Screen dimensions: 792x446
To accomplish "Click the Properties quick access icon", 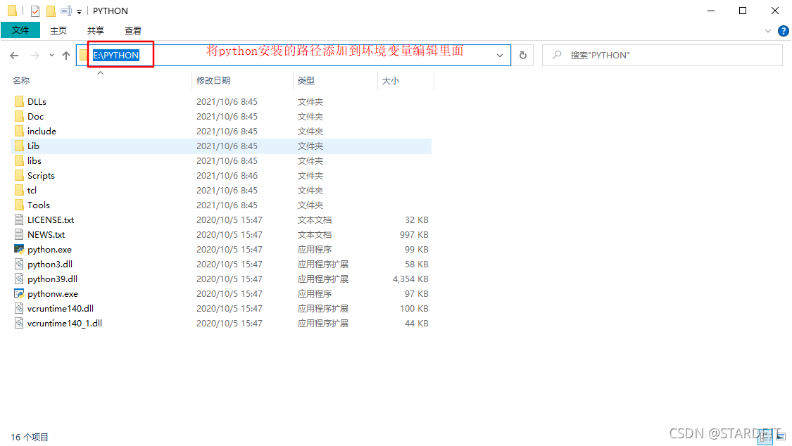I will (35, 11).
